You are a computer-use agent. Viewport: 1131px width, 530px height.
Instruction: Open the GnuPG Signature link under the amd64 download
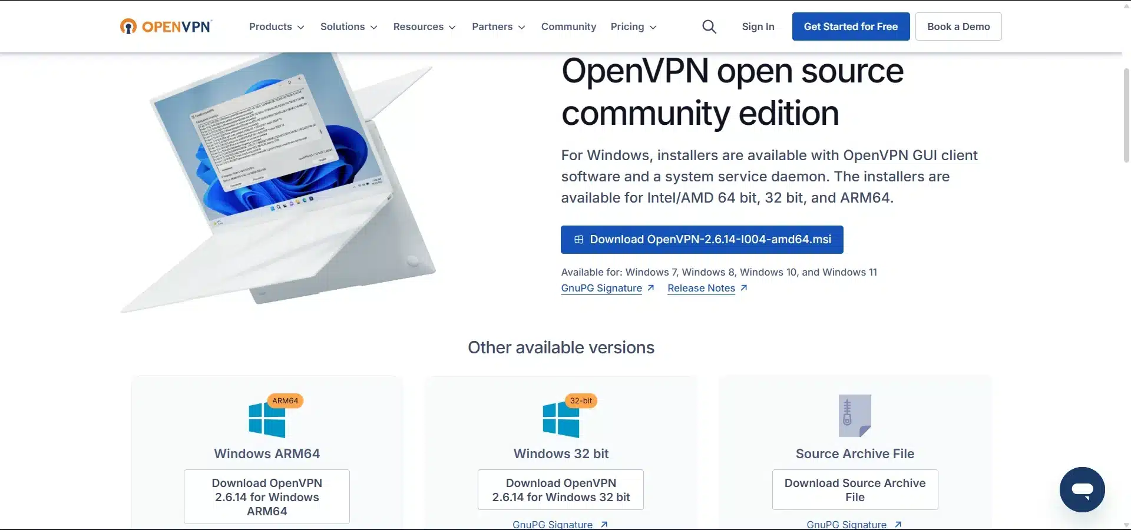point(601,288)
